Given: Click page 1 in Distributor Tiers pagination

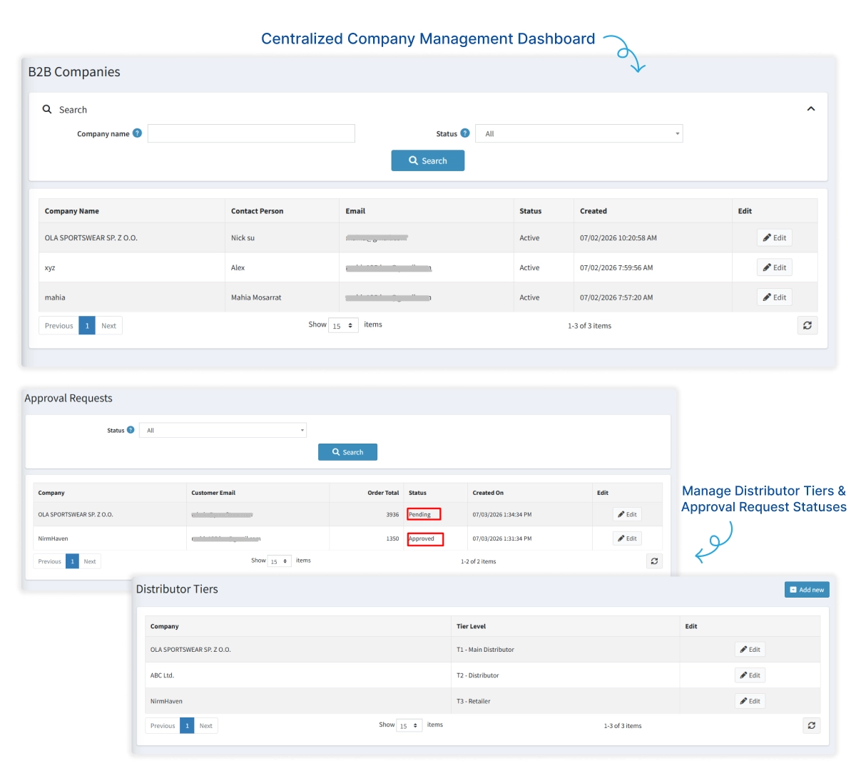Looking at the screenshot, I should pos(187,725).
